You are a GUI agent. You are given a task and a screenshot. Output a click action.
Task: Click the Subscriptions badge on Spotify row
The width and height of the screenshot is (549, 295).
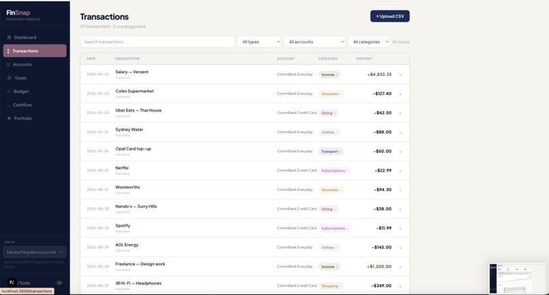point(334,228)
